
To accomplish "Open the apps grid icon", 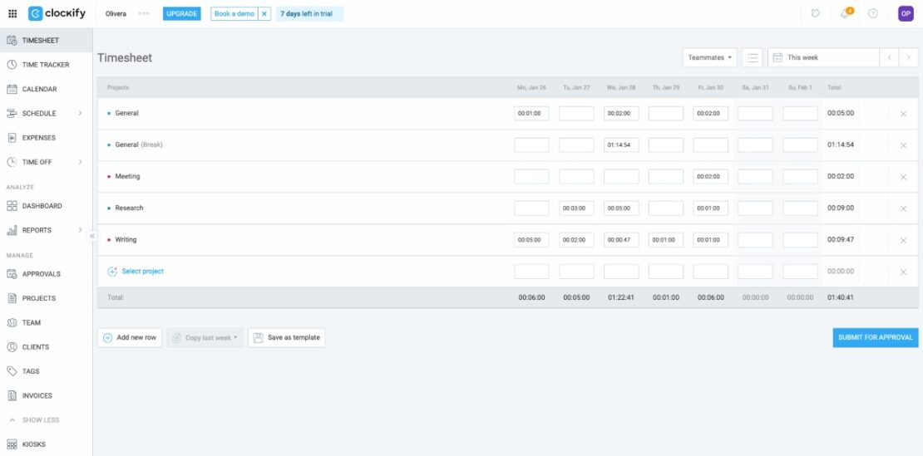I will pyautogui.click(x=12, y=13).
